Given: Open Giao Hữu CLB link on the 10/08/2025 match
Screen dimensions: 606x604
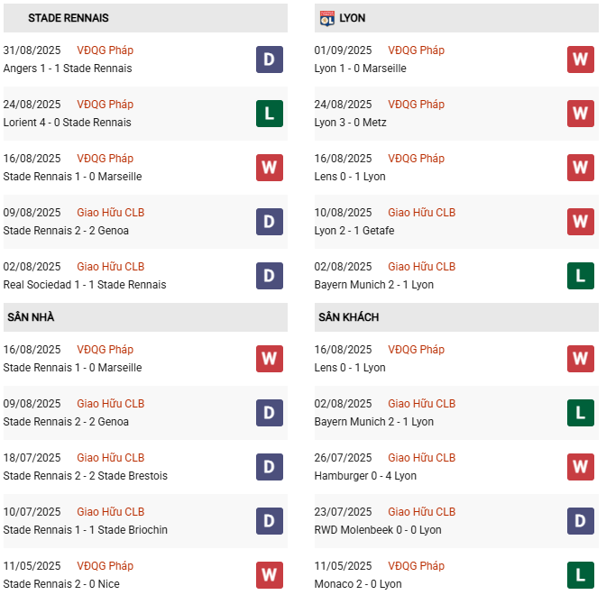Looking at the screenshot, I should click(x=421, y=213).
